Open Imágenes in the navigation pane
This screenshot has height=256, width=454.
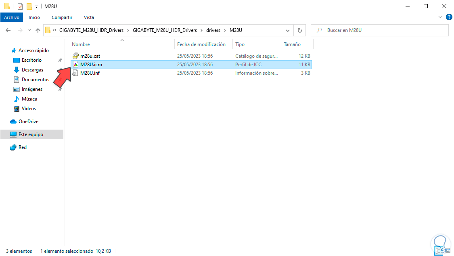(32, 89)
